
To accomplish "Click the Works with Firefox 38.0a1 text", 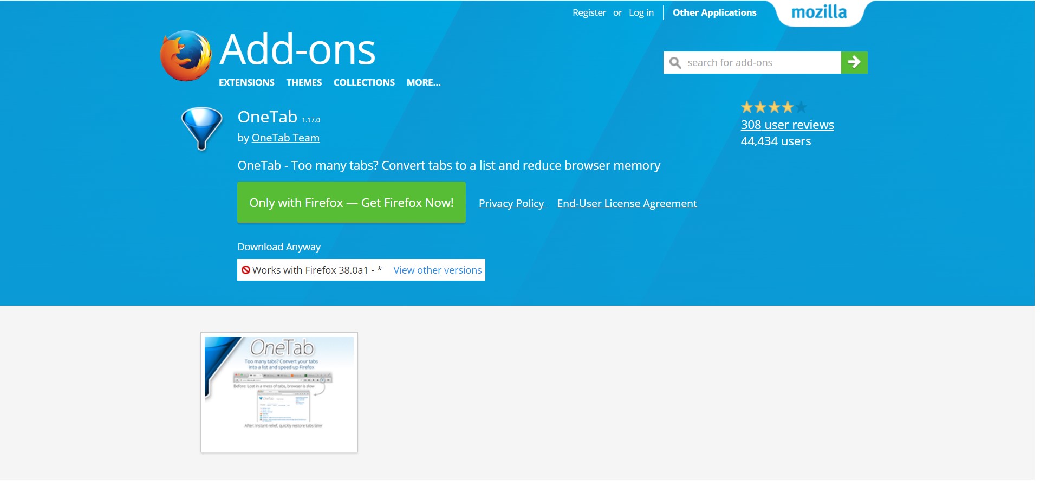I will (317, 270).
